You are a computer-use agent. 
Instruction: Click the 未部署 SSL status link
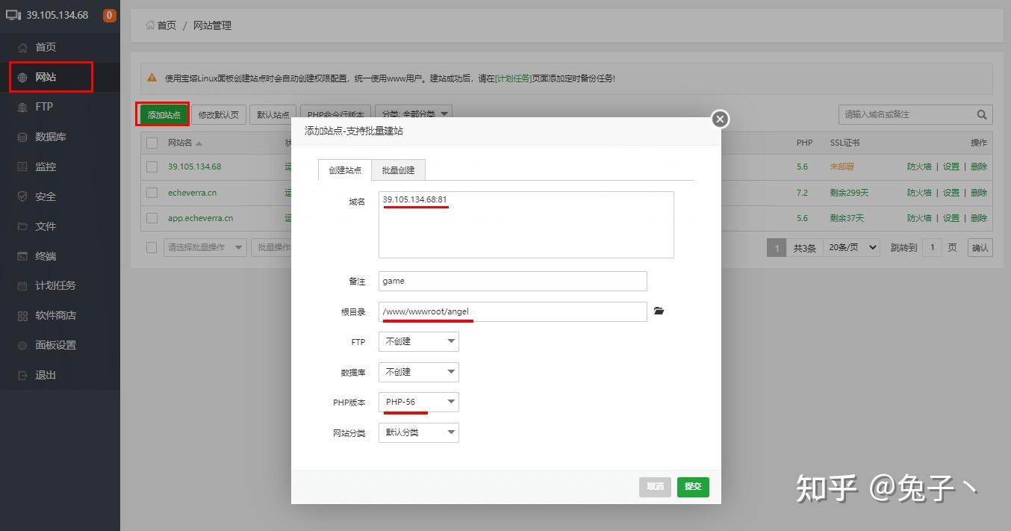[x=842, y=167]
